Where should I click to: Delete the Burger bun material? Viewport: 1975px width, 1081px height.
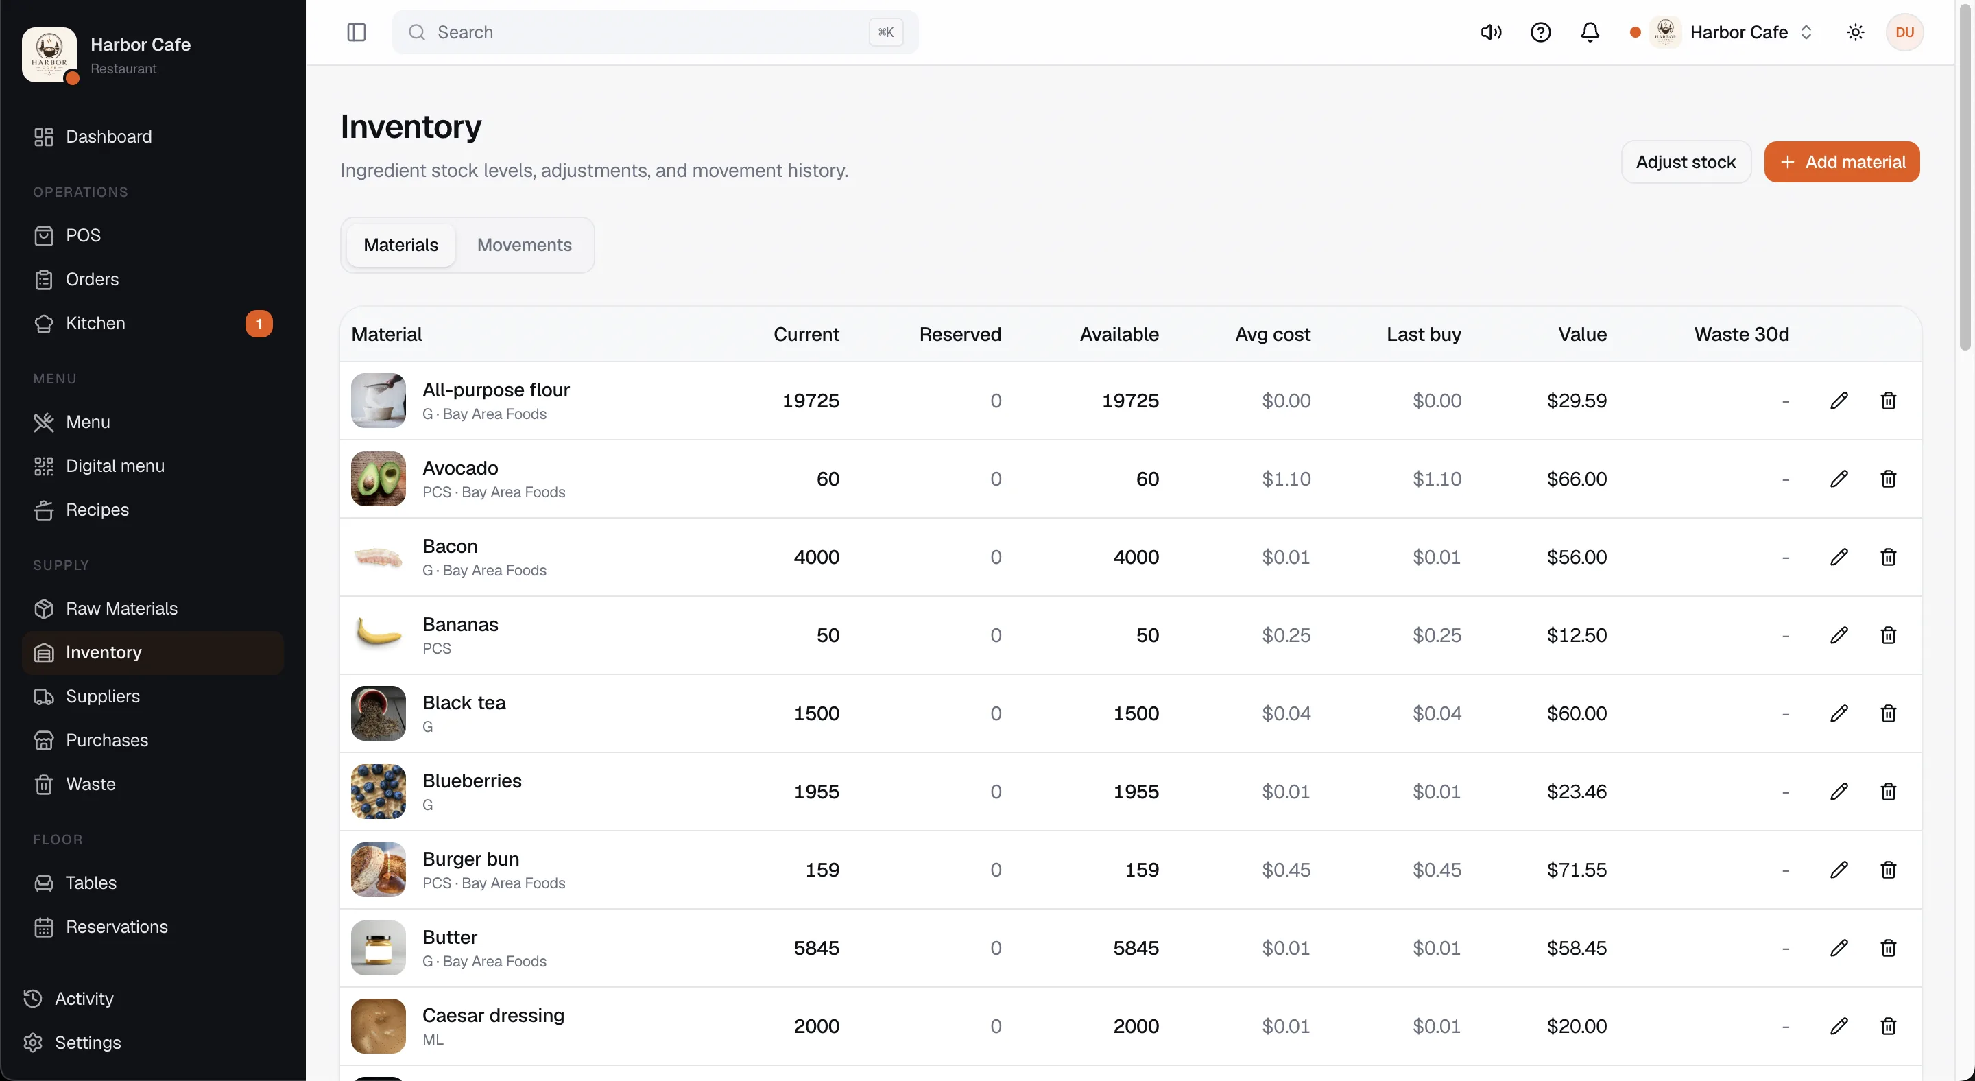point(1889,870)
